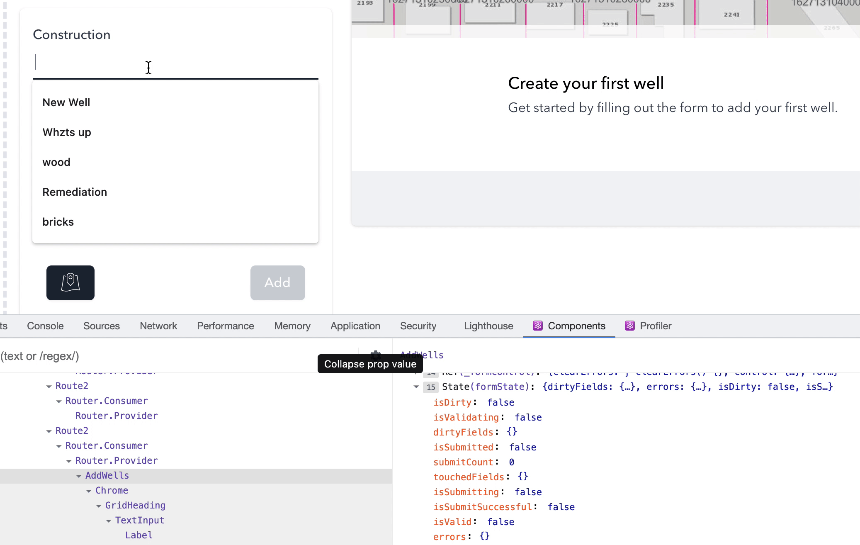Choose 'bricks' from the list
Image resolution: width=860 pixels, height=545 pixels.
coord(175,222)
